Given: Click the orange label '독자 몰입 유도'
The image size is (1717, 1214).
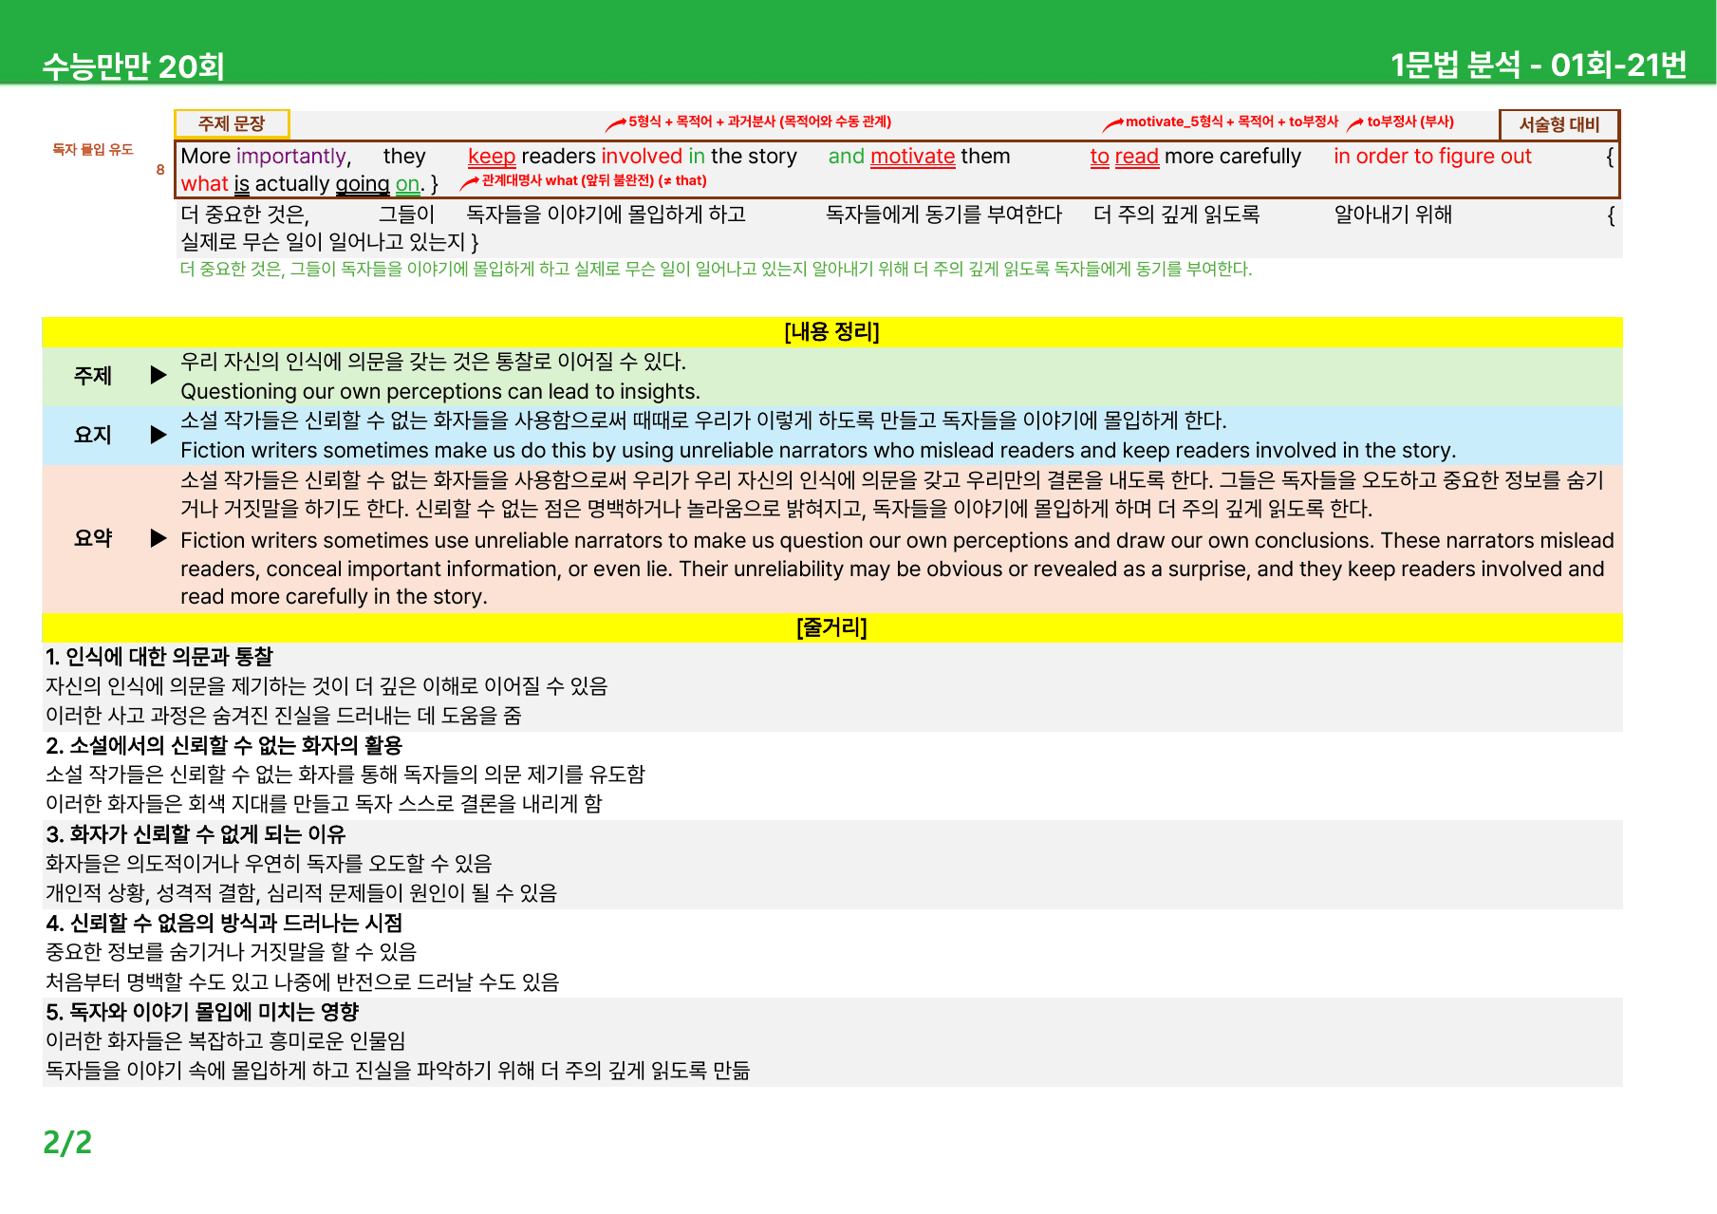Looking at the screenshot, I should pyautogui.click(x=93, y=149).
